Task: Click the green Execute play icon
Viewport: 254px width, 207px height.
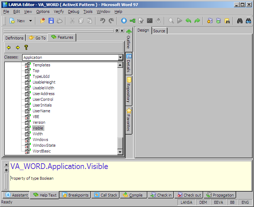Action: [x=180, y=21]
